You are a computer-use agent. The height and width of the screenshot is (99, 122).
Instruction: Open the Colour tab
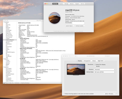pos(94,61)
